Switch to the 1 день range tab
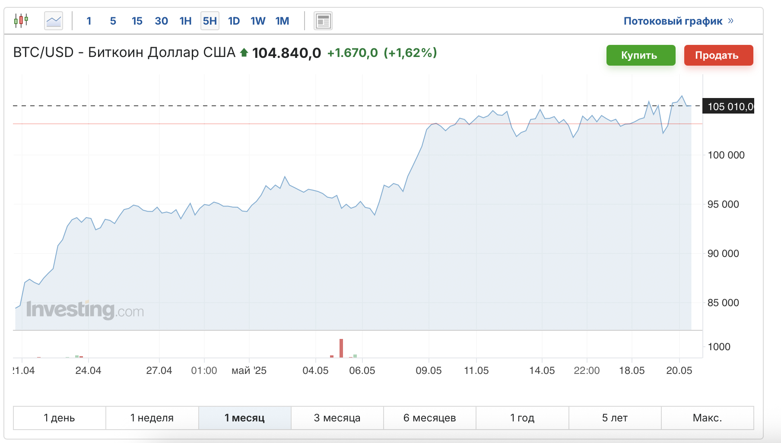Screen dimensions: 781x443 [x=60, y=418]
